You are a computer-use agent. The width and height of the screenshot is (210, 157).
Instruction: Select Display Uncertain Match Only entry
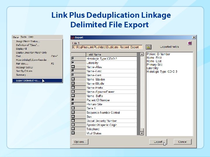click(37, 53)
